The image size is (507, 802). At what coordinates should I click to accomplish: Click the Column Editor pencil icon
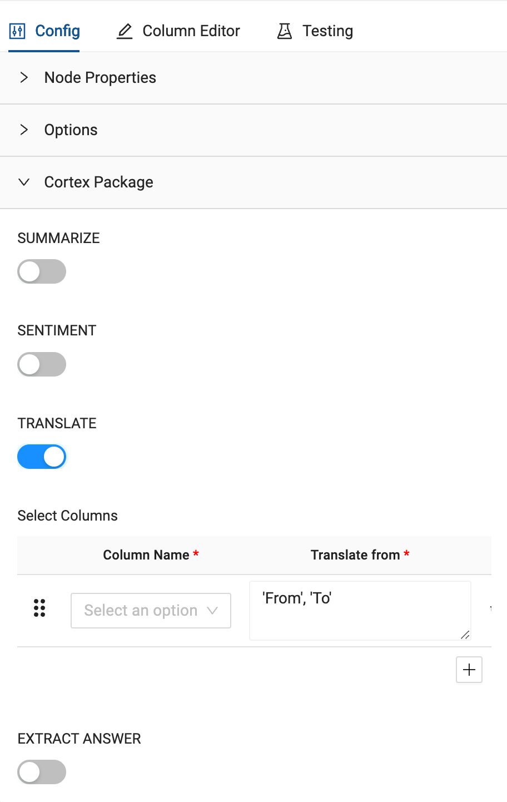point(125,31)
